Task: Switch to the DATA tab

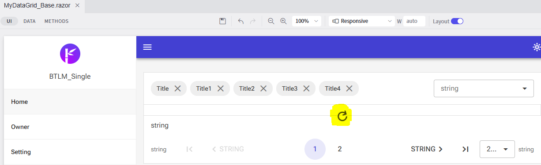Action: pos(30,21)
